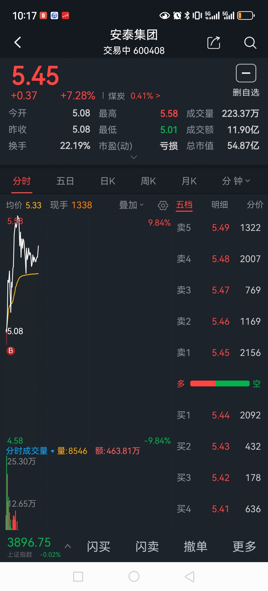This screenshot has height=591, width=268.
Task: Open the 叠加 overlay dropdown
Action: (131, 205)
